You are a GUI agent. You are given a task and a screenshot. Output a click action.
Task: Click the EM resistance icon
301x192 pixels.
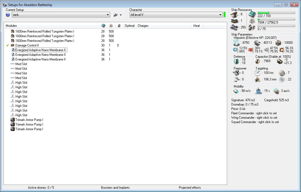click(236, 50)
